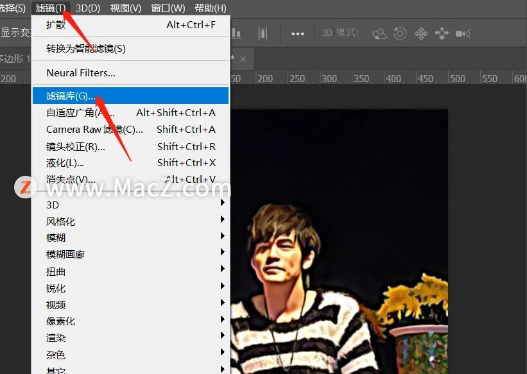
Task: Expand the 模糊 submenu
Action: (x=128, y=238)
